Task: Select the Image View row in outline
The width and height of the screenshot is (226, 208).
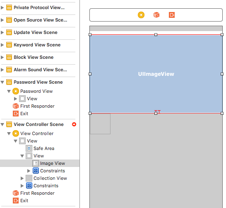Action: click(40, 163)
